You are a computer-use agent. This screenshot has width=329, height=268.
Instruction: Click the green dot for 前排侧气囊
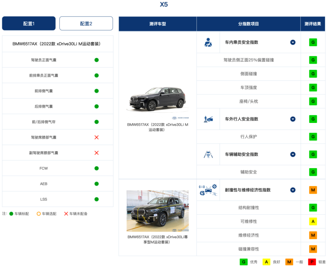click(96, 91)
